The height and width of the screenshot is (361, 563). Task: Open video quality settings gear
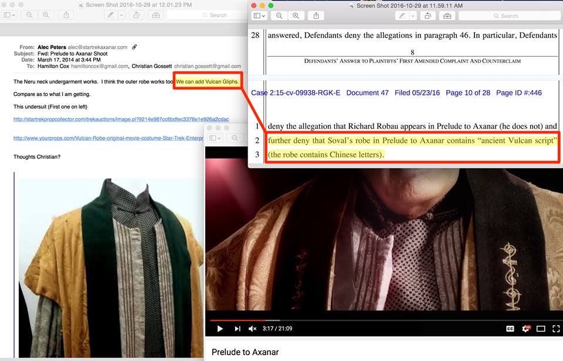(525, 328)
